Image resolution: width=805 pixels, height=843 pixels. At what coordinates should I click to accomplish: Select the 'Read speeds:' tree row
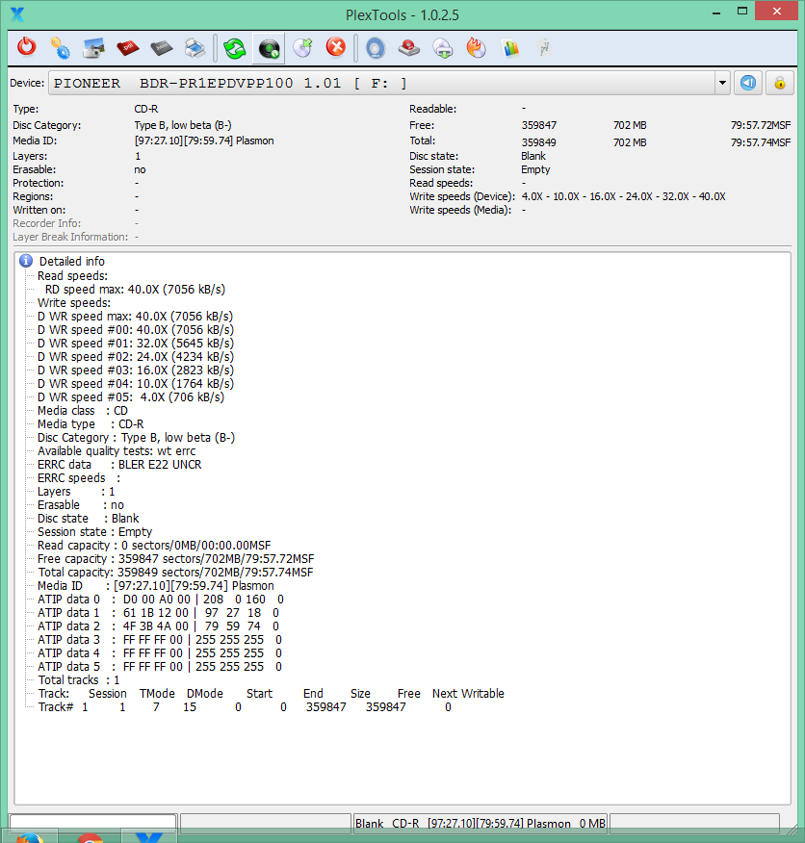click(x=72, y=276)
